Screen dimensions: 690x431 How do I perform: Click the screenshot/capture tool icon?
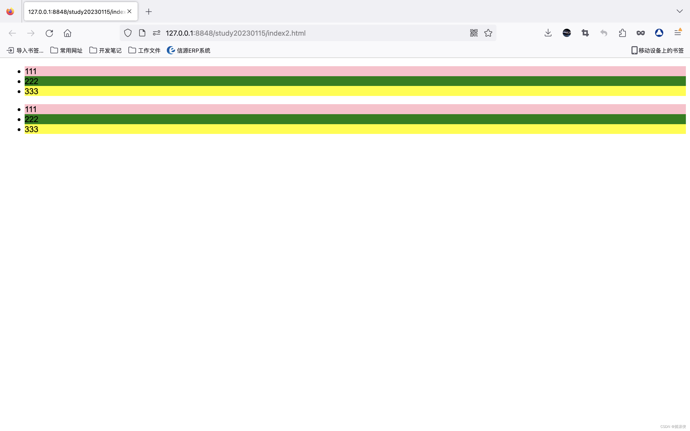[x=585, y=33]
